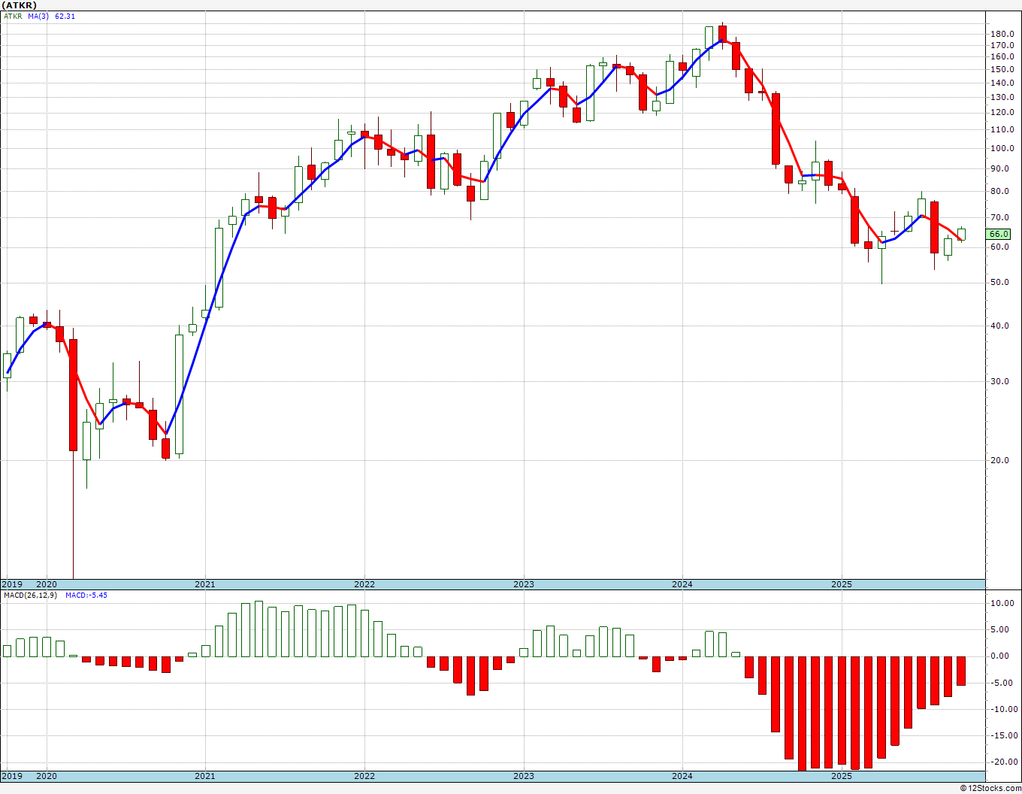Click the 180.0 price axis label
This screenshot has height=794, width=1022.
coord(1002,35)
